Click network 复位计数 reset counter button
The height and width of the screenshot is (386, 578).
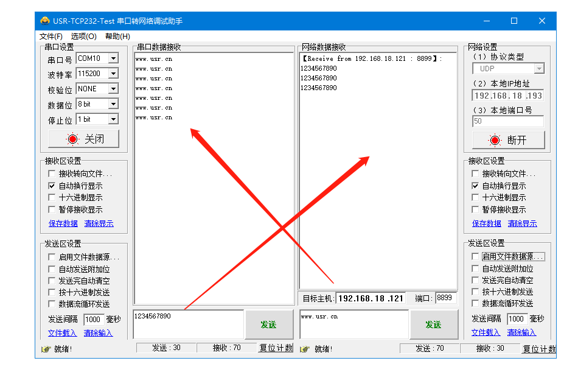[539, 349]
